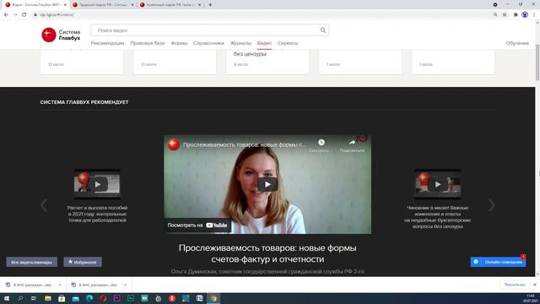540x304 pixels.
Task: Open the Прослеживаемость товаров heading link
Action: tap(267, 253)
